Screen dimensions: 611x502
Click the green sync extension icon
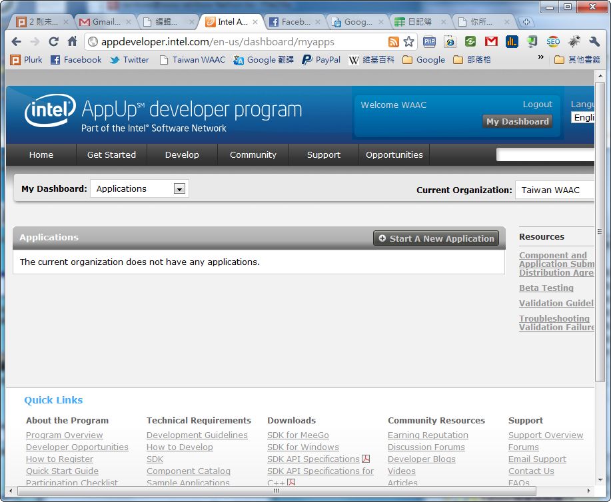click(x=470, y=42)
